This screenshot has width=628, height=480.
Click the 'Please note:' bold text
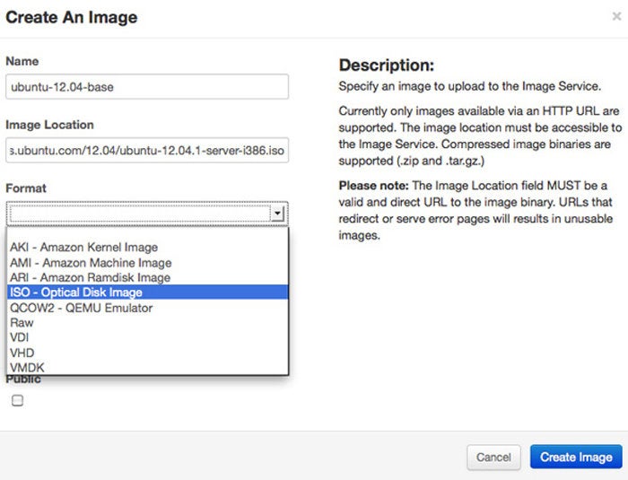pyautogui.click(x=373, y=186)
